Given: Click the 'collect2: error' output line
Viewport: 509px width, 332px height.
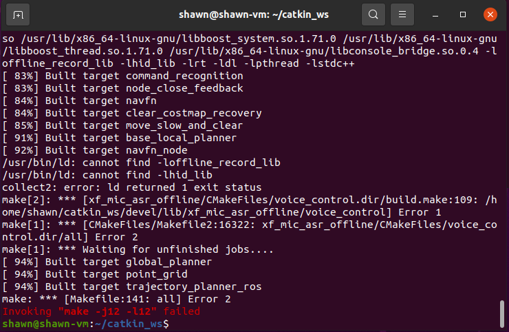Looking at the screenshot, I should tap(132, 187).
